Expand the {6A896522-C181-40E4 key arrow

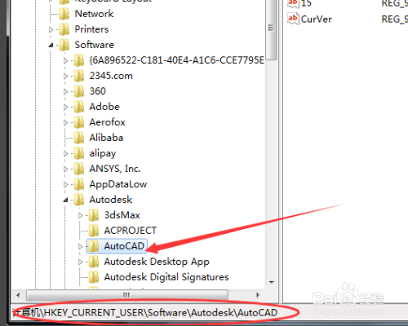(65, 60)
